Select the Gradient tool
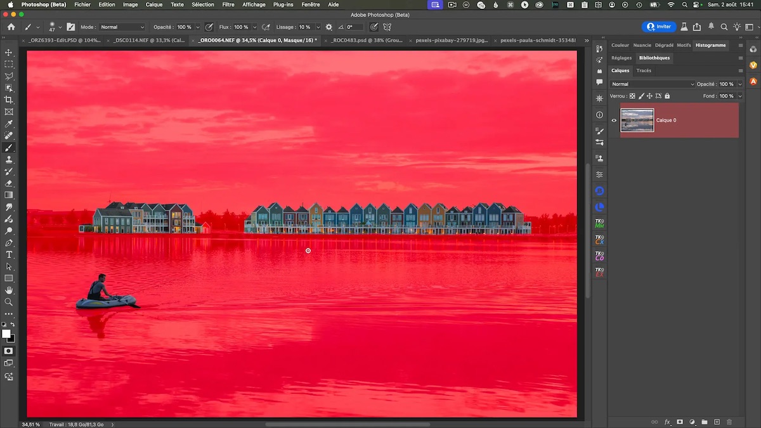This screenshot has width=761, height=428. coord(9,195)
